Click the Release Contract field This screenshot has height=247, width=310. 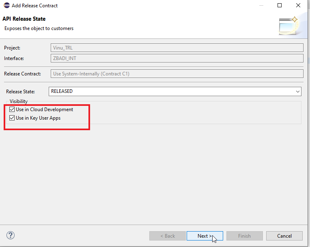coord(177,74)
